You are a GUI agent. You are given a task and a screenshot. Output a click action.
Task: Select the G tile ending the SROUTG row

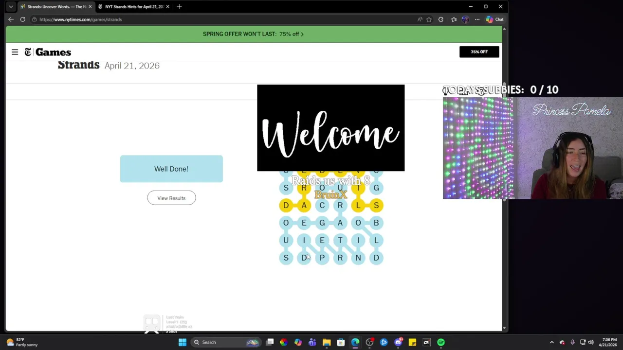pos(376,188)
